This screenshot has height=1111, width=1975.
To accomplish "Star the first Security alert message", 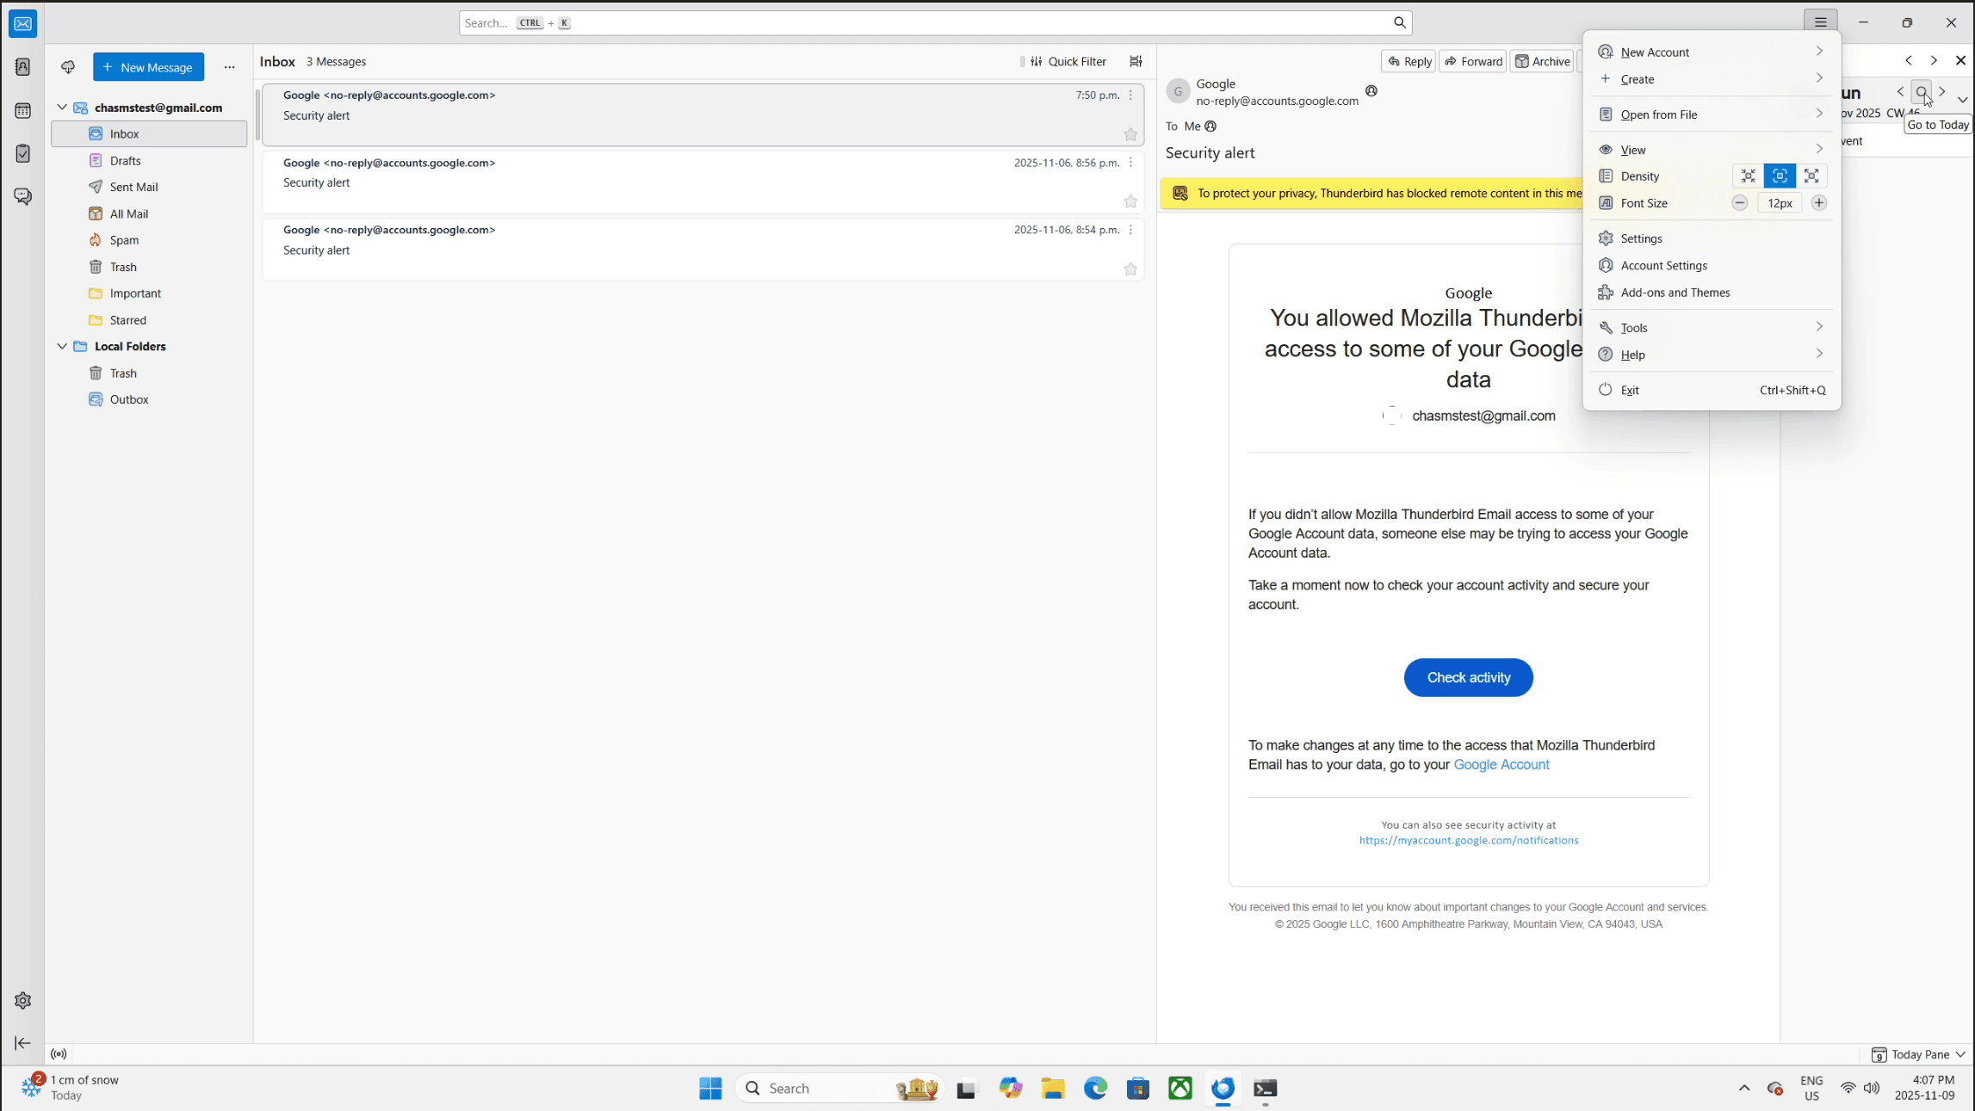I will (1130, 134).
